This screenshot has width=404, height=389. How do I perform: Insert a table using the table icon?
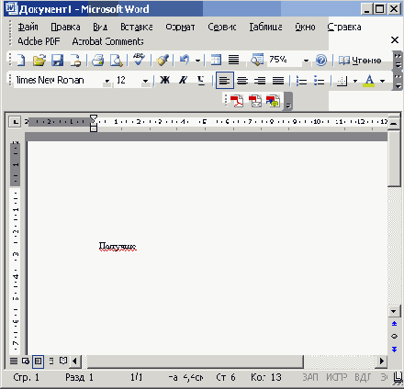pos(216,60)
